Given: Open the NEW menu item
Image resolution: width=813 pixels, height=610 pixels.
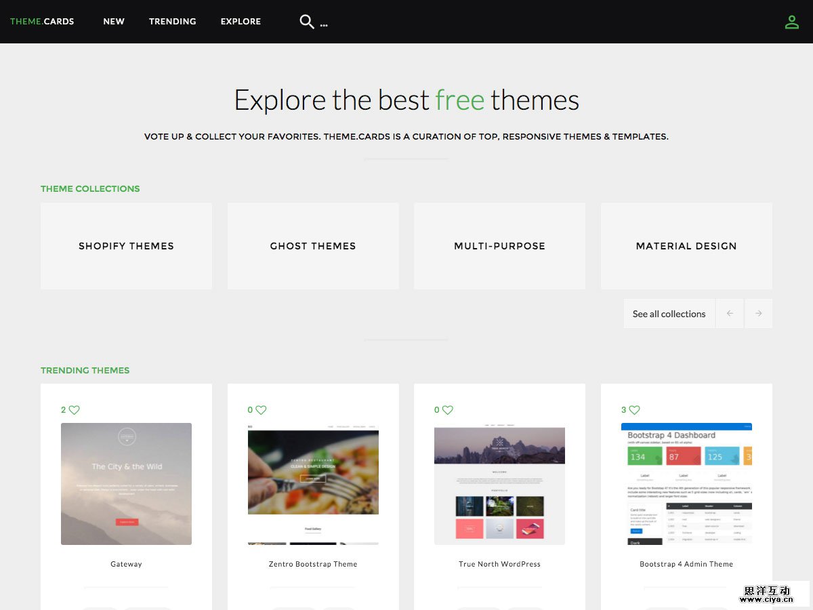Looking at the screenshot, I should tap(114, 22).
